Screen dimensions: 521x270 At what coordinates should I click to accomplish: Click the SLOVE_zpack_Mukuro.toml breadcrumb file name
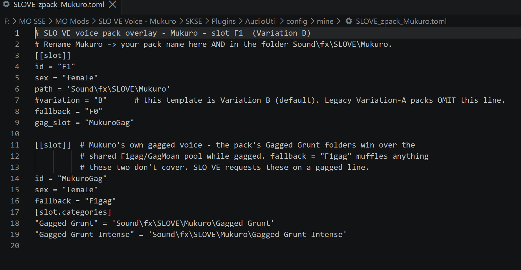coord(401,21)
